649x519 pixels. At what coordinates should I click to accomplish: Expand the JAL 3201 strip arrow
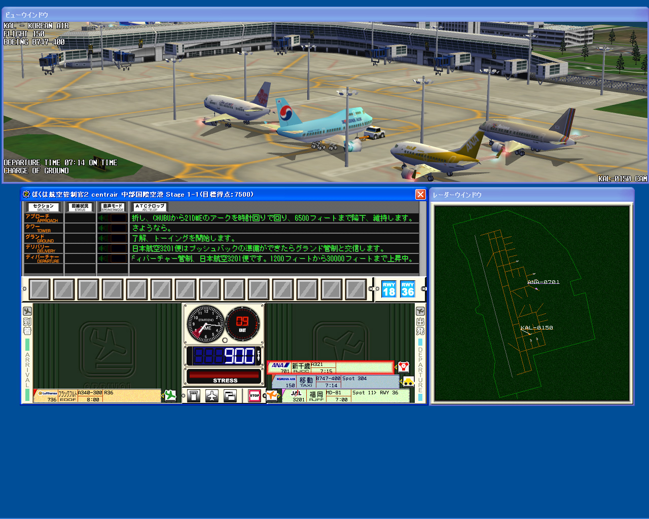[x=279, y=396]
